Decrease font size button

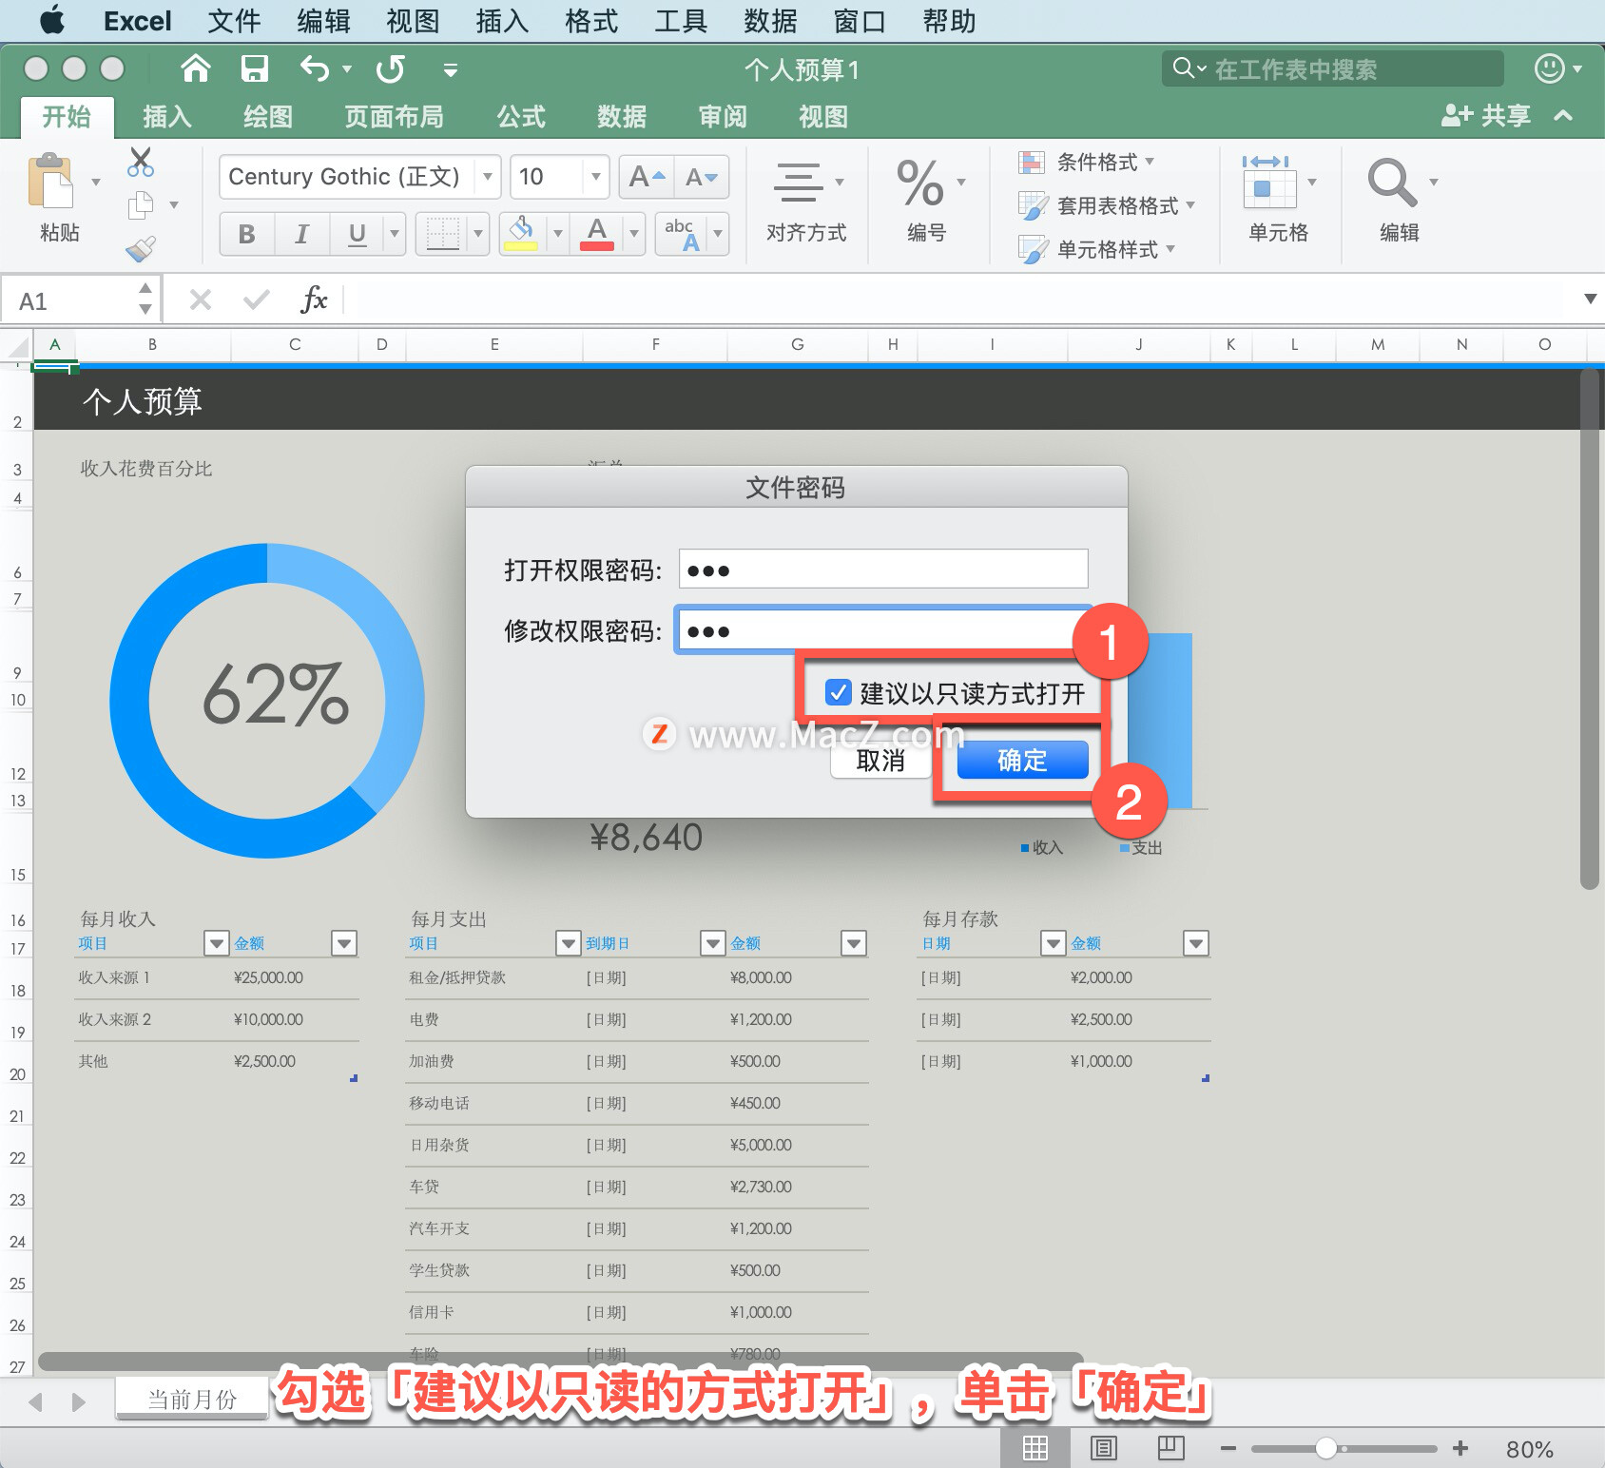702,177
